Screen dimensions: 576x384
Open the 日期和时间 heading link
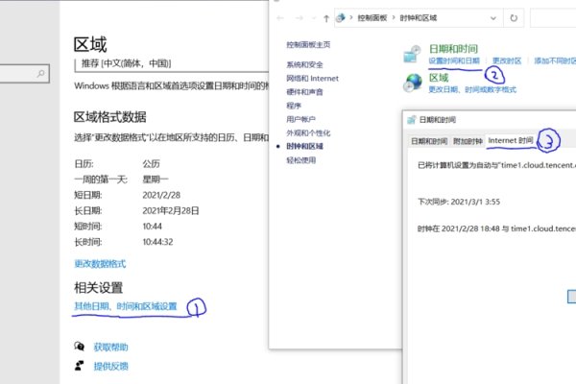[x=453, y=49]
